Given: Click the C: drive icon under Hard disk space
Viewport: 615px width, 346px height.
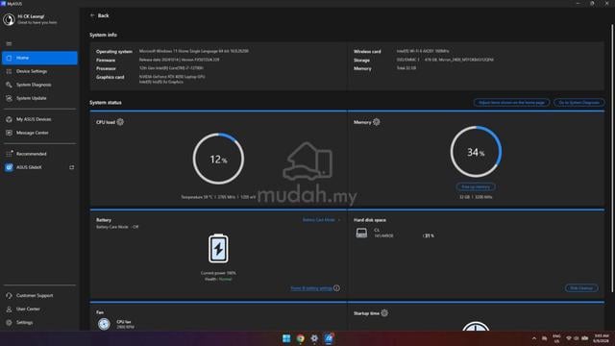Looking at the screenshot, I should click(361, 233).
